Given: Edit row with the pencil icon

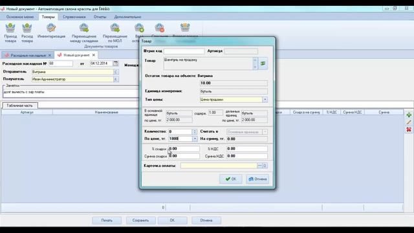Looking at the screenshot, I should point(409,122).
